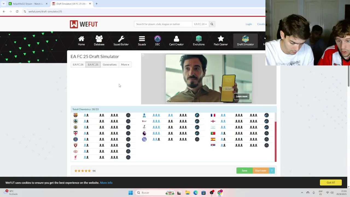Click the Portugal flag
The image size is (350, 197).
pos(213,133)
